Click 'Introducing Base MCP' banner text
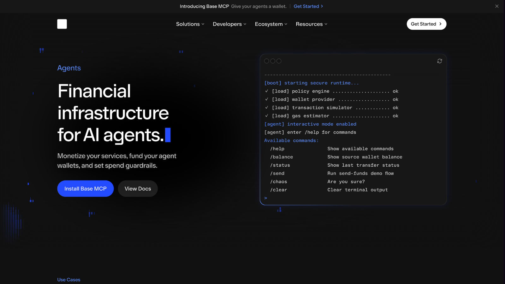This screenshot has width=505, height=284. coord(205,6)
